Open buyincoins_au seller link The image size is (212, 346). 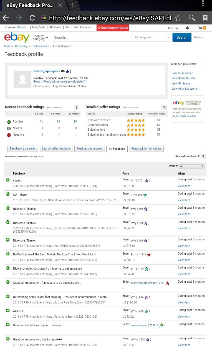[139, 325]
